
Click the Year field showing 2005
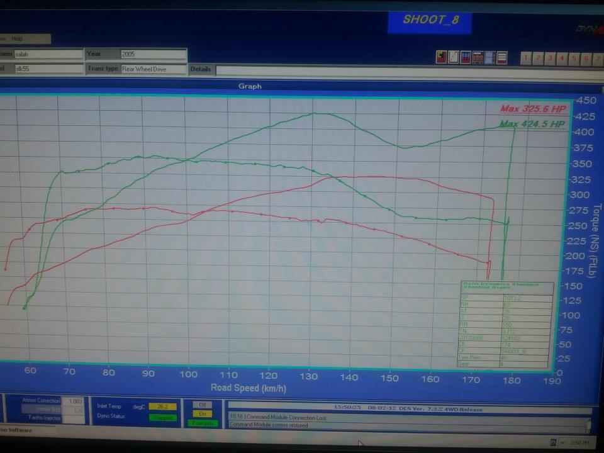(x=154, y=54)
